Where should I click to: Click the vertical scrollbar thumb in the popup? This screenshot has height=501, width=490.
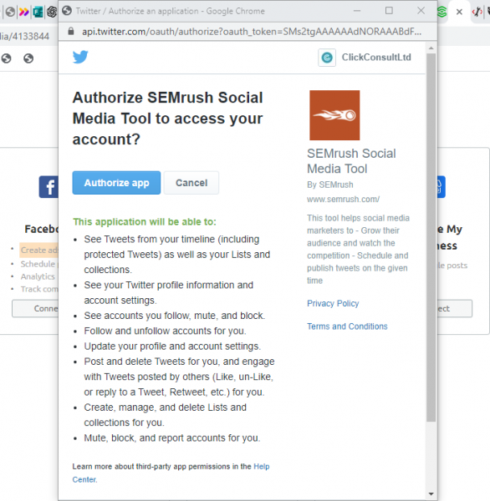tap(431, 237)
